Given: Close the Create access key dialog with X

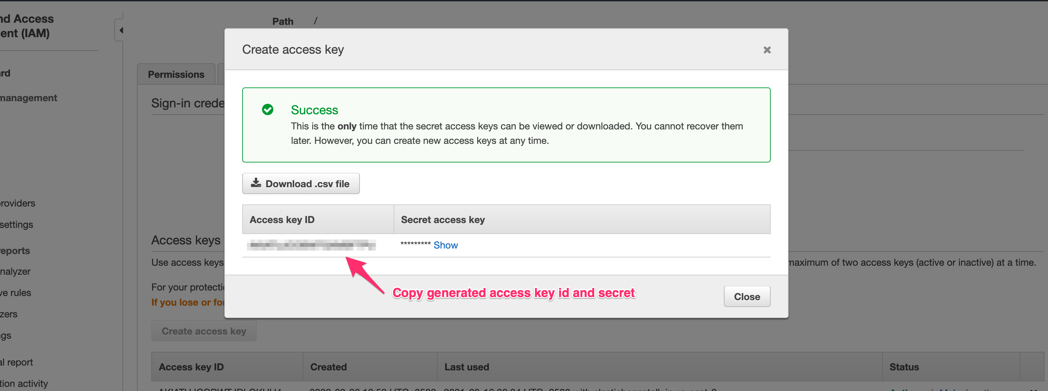Looking at the screenshot, I should click(767, 50).
